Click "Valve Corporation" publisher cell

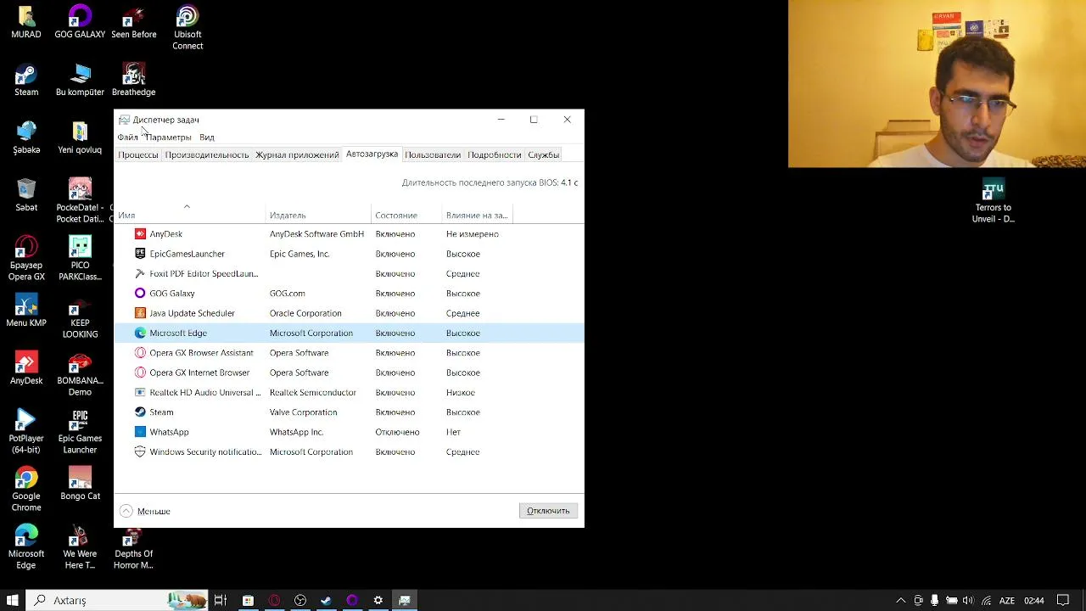tap(303, 412)
